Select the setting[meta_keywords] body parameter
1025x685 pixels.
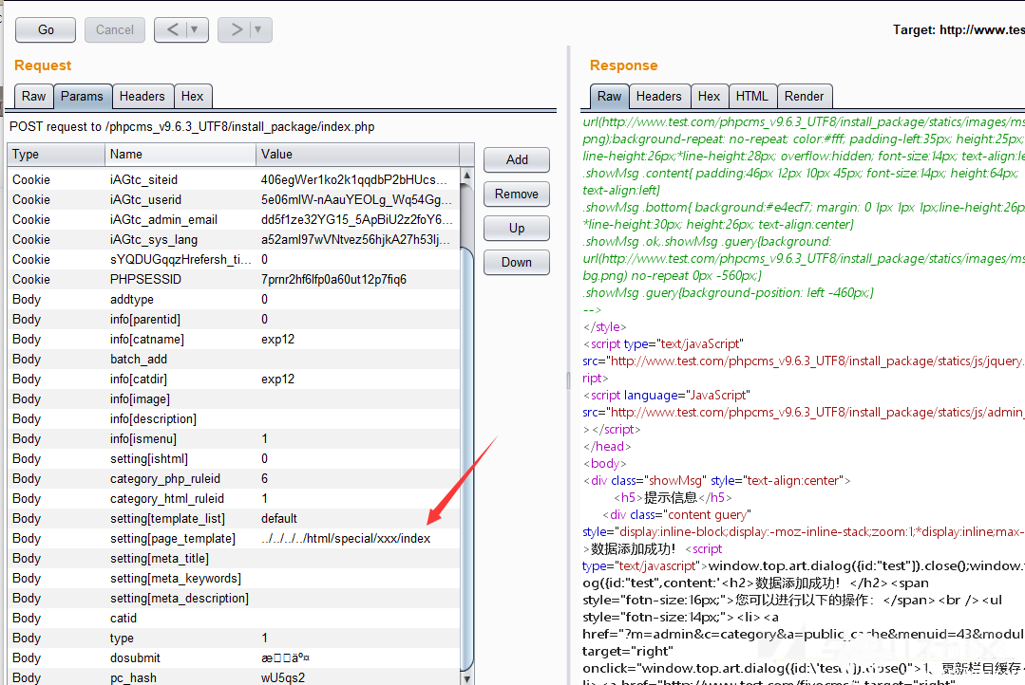(234, 579)
